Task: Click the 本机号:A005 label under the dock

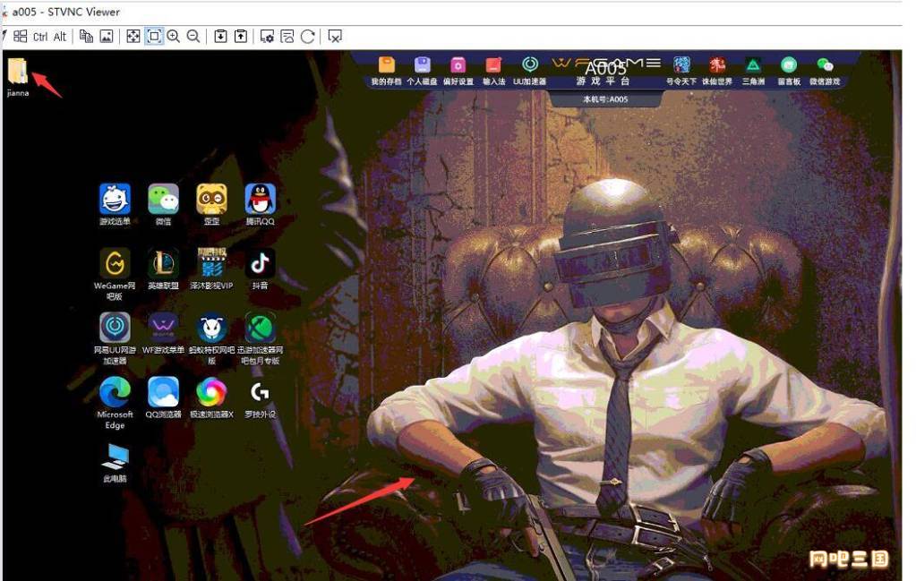Action: click(605, 99)
